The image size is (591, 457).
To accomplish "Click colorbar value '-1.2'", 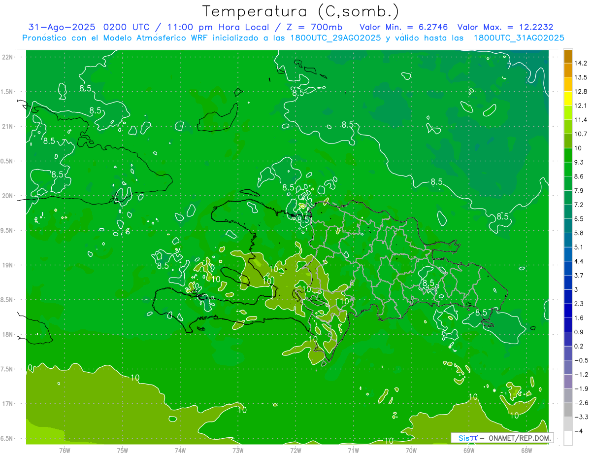I will [x=581, y=374].
